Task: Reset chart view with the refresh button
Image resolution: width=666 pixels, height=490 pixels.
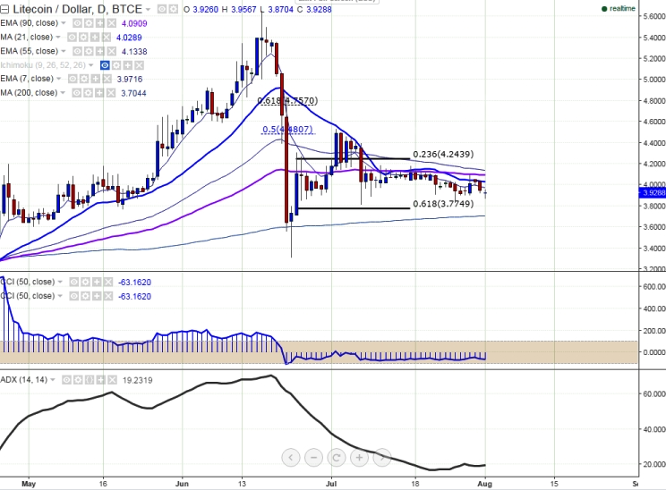Action: 337,458
